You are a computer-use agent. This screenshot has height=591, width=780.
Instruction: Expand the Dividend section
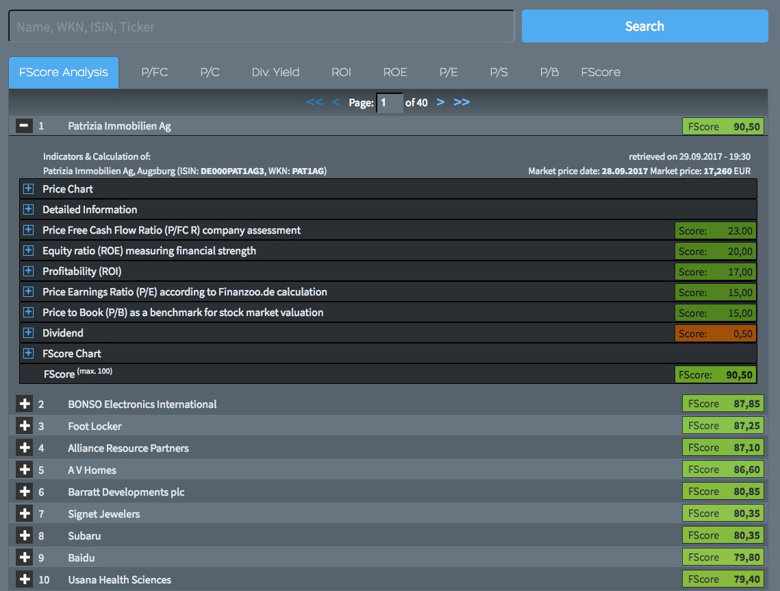pos(28,333)
